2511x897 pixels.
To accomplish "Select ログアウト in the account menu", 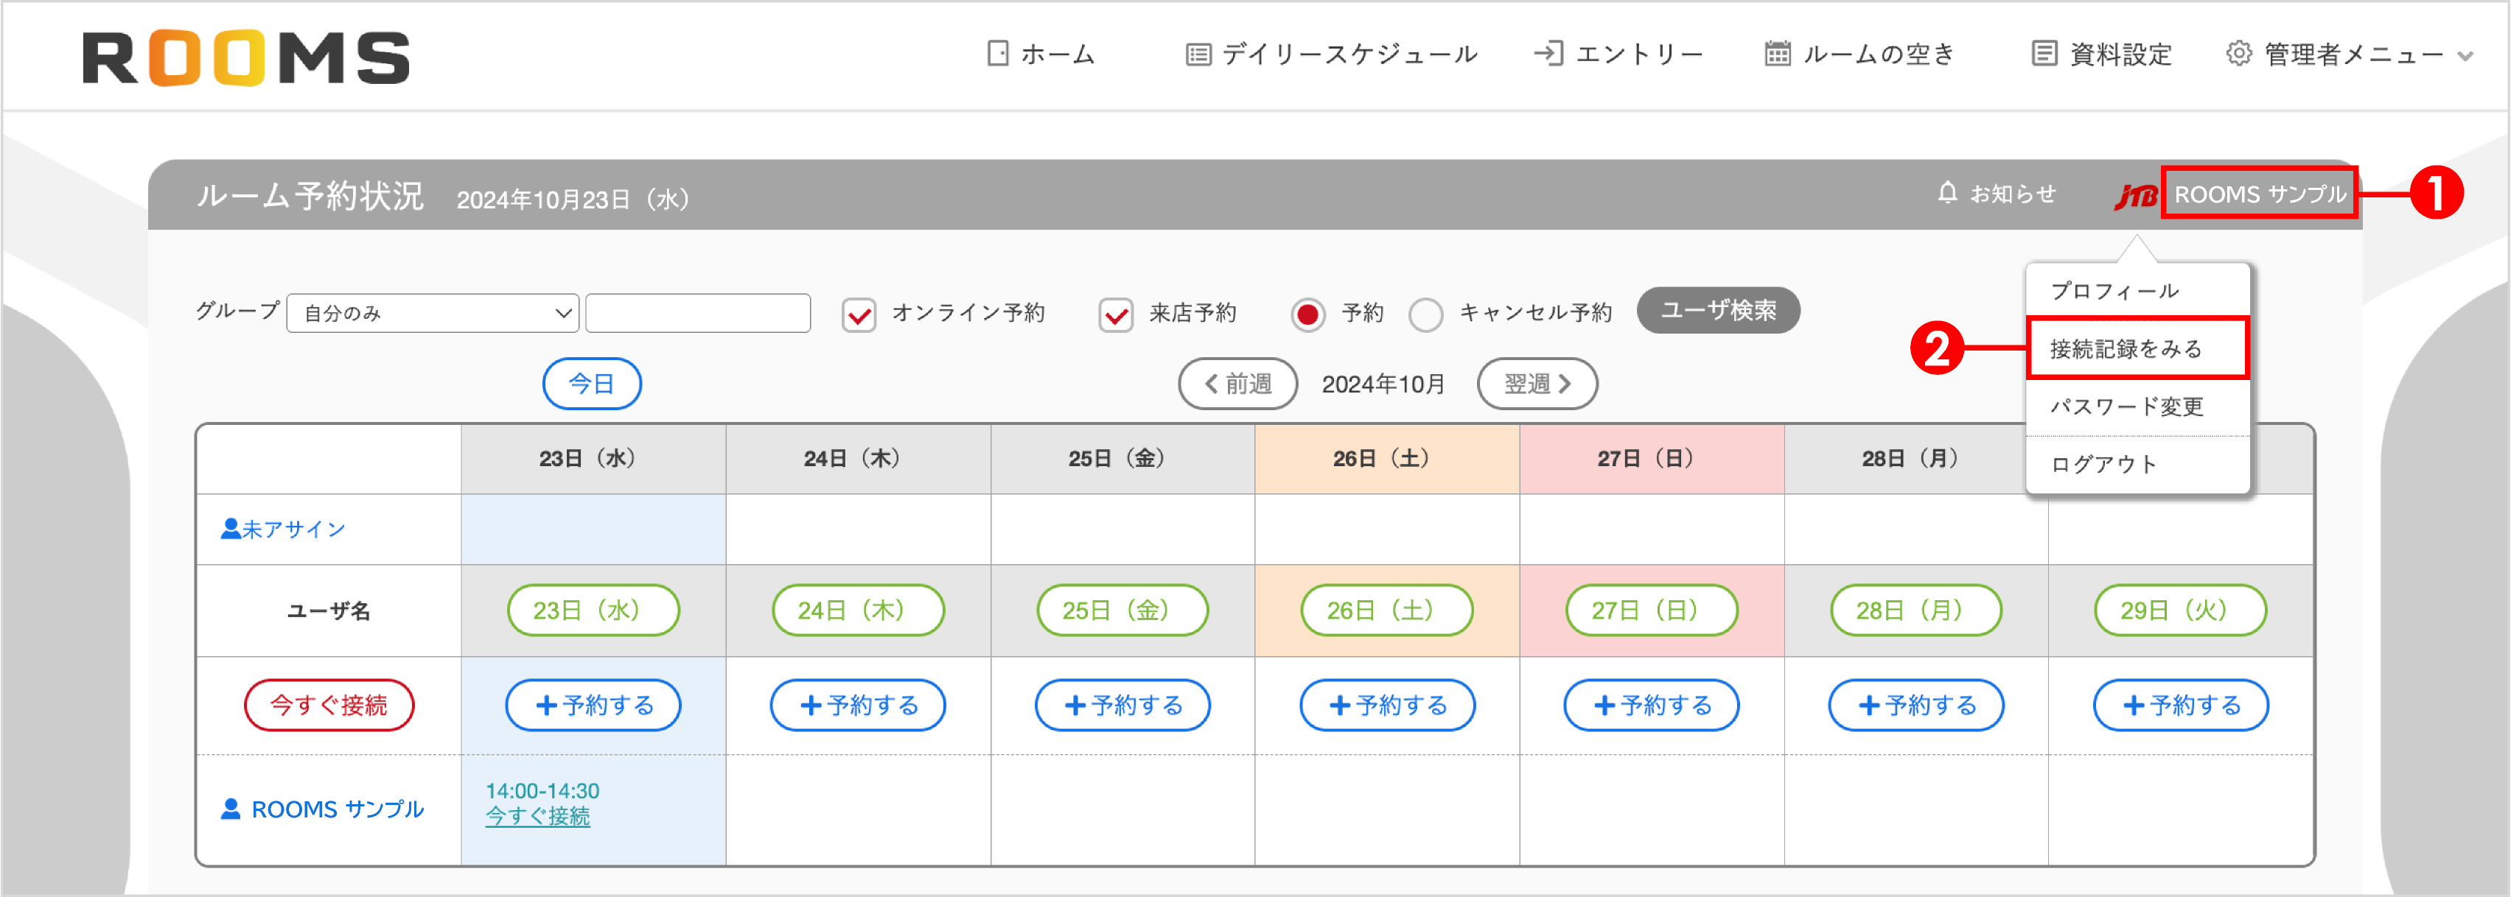I will tap(2106, 465).
